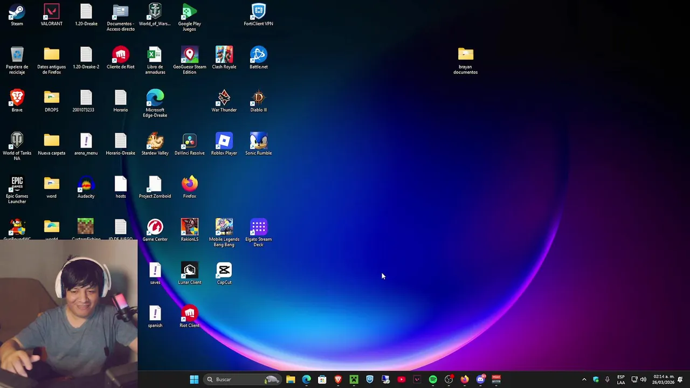The height and width of the screenshot is (388, 690).
Task: Select the Horario-Dreake file
Action: pos(121,144)
